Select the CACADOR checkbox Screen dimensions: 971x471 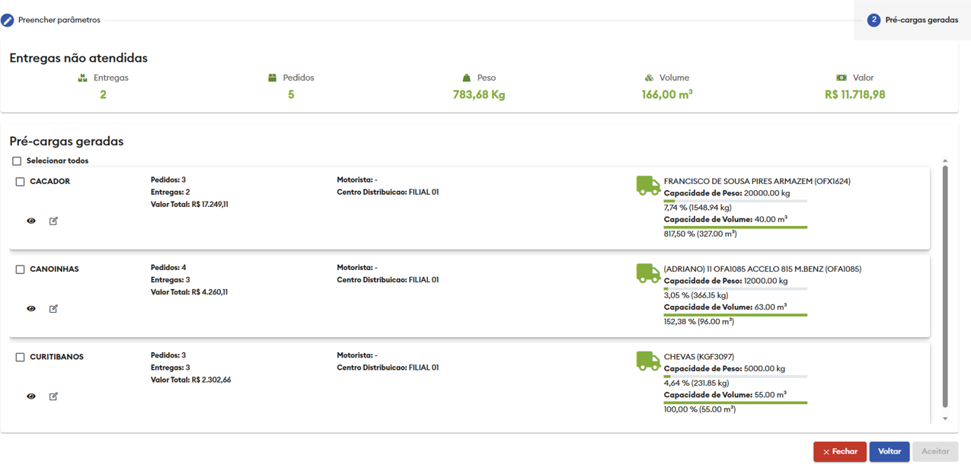21,182
